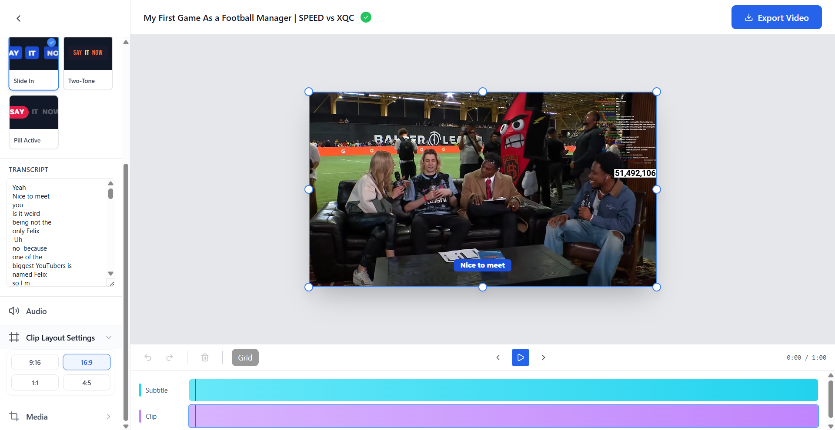Expand the Media section
The height and width of the screenshot is (430, 835).
(109, 417)
